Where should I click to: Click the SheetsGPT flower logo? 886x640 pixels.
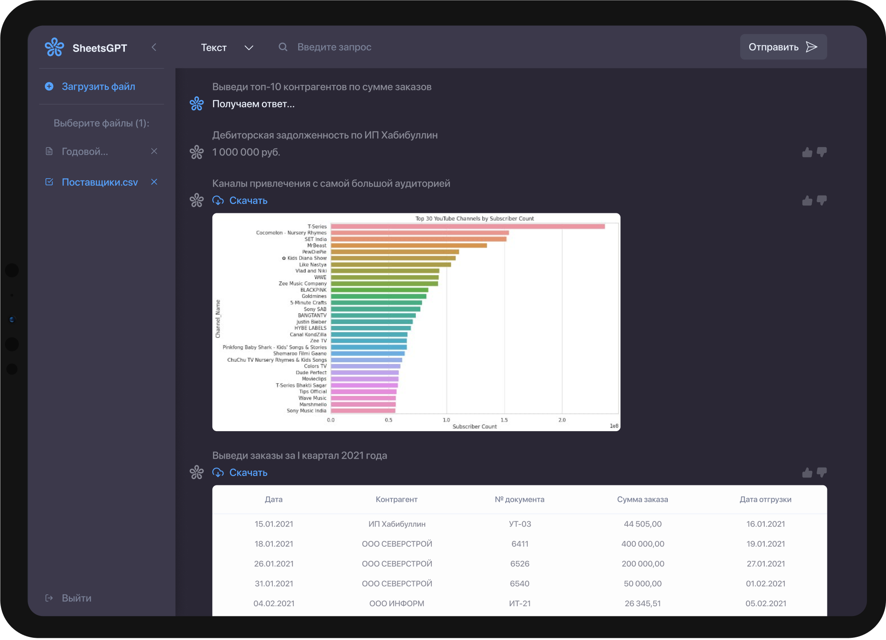tap(55, 47)
